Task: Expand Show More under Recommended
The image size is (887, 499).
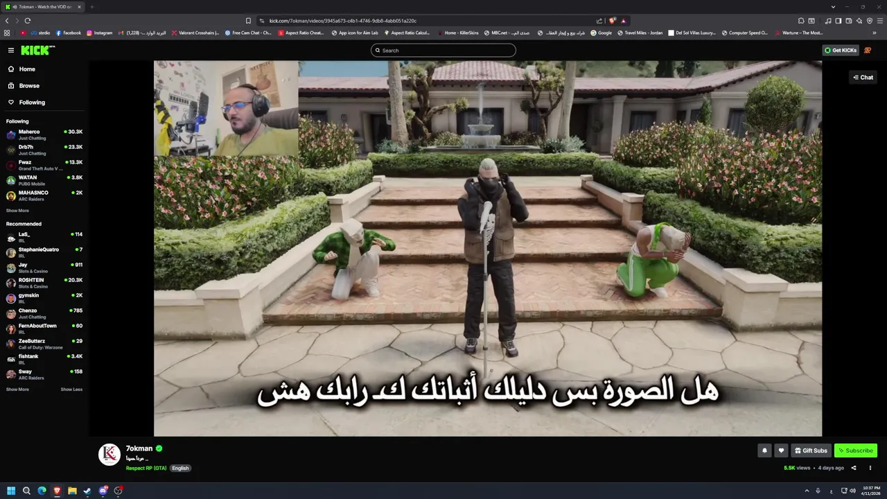Action: [17, 389]
